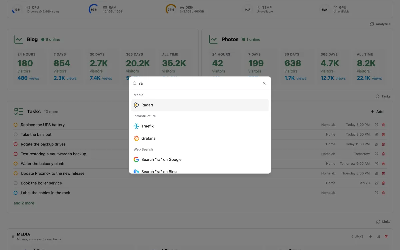Click the CPU 13% usage gauge
Viewport: 400px width, 250px height.
click(17, 9)
